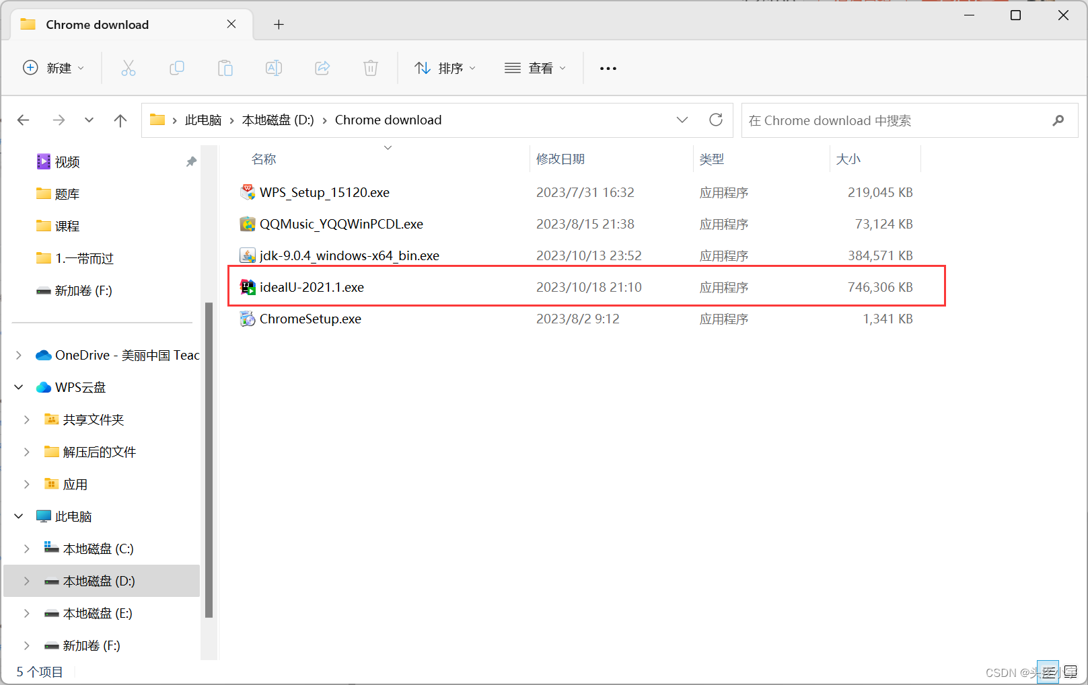The width and height of the screenshot is (1088, 685).
Task: Sort by the 类型 column header
Action: [712, 159]
